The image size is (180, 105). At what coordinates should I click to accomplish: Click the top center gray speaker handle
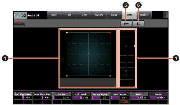pyautogui.click(x=88, y=33)
